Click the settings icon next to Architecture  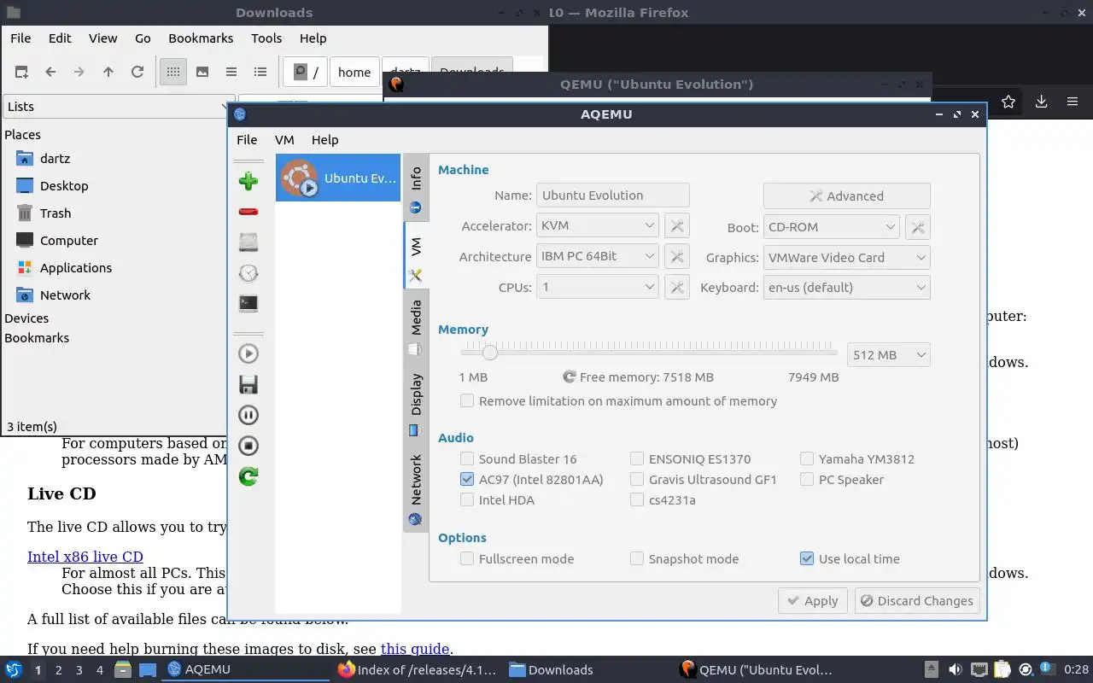point(676,257)
